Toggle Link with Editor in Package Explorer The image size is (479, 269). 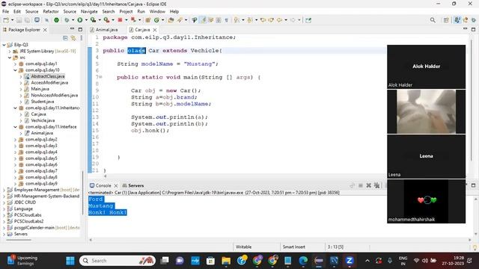tap(73, 38)
